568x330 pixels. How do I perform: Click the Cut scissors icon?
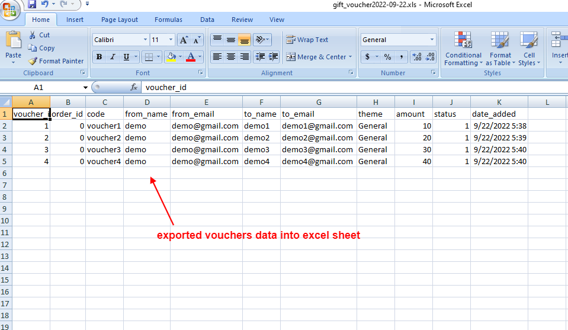(33, 35)
